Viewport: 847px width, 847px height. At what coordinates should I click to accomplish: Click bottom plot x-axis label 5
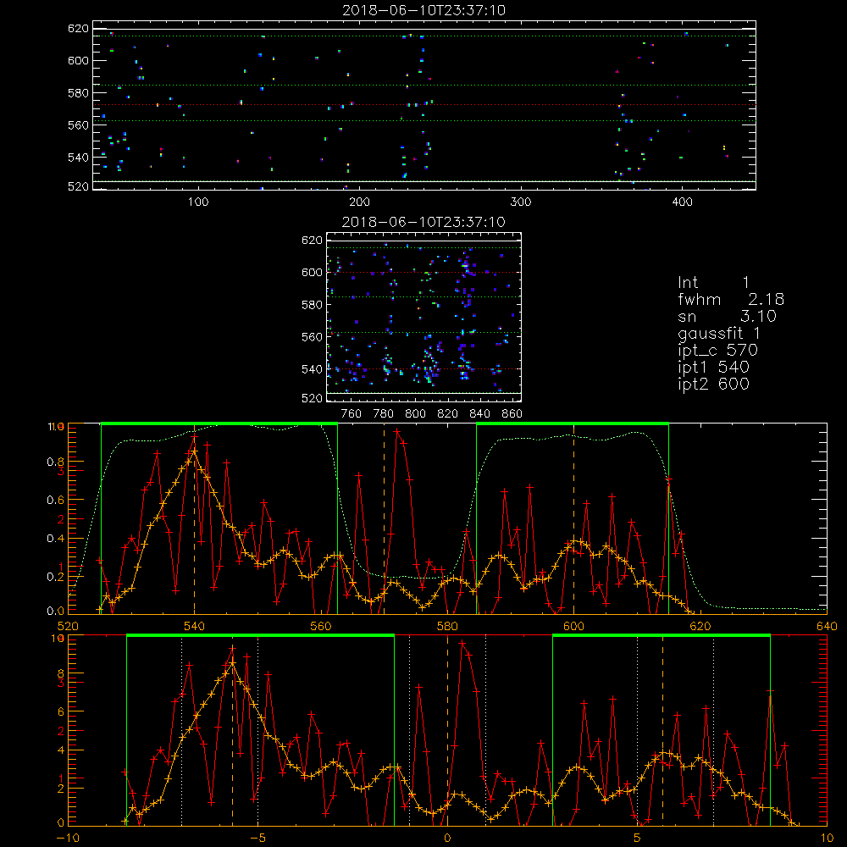pyautogui.click(x=637, y=839)
